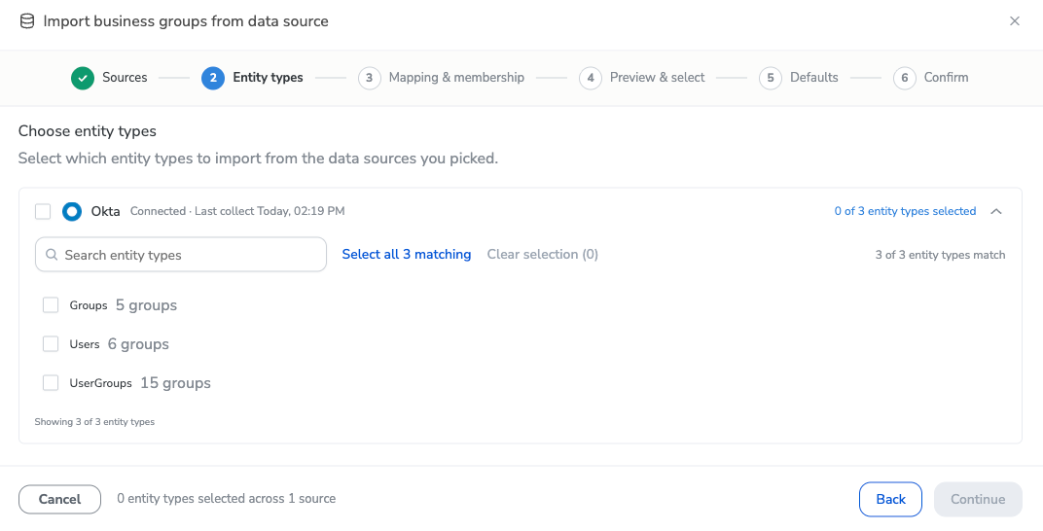Click the search magnifier icon
Screen dimensions: 1043x531
point(52,255)
